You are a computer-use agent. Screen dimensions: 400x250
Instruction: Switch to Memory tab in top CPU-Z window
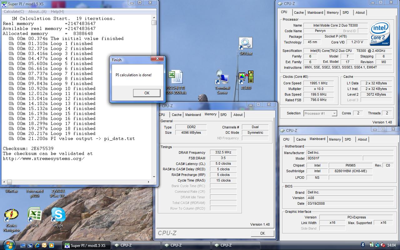(332, 12)
